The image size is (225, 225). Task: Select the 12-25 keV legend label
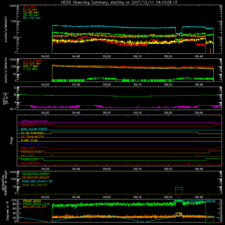31,12
